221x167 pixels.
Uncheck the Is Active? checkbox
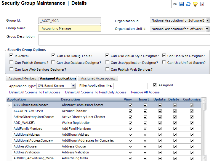click(11, 55)
